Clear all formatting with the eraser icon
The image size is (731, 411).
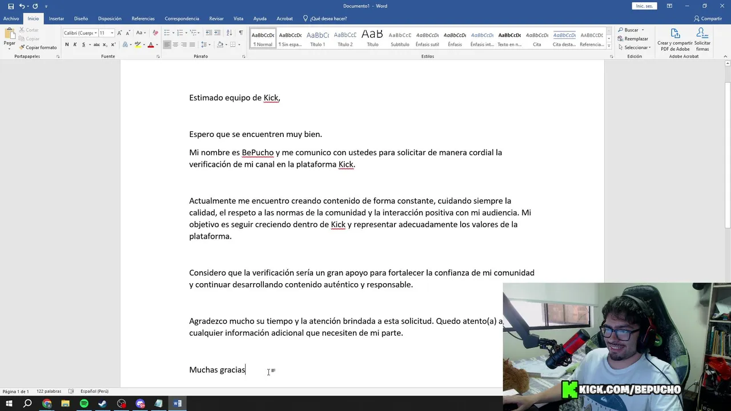click(155, 33)
